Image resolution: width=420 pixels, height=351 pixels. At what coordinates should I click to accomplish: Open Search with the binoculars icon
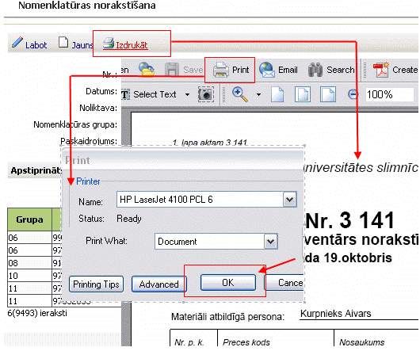315,70
